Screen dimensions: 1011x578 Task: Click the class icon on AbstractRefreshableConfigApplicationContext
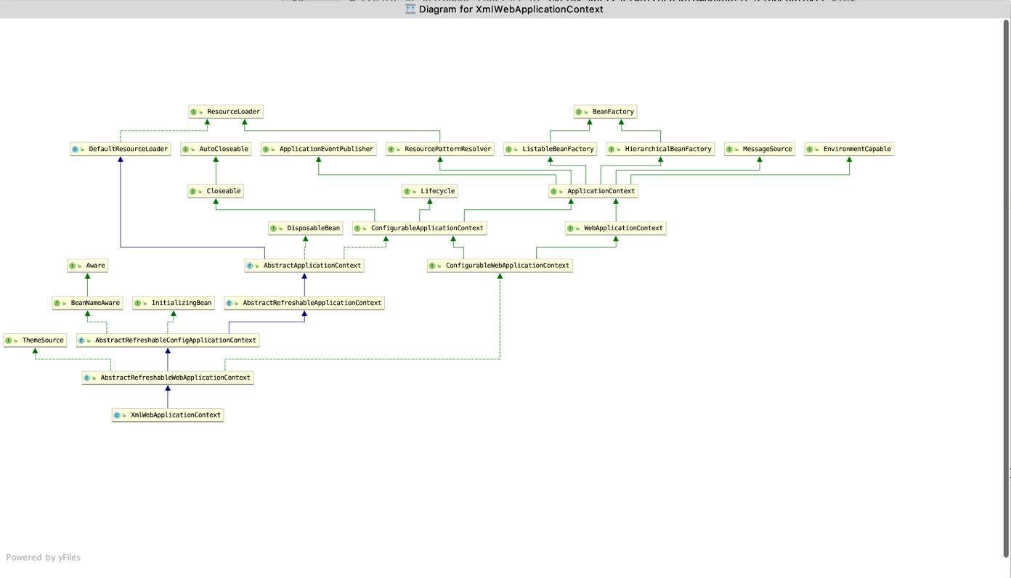click(x=81, y=341)
